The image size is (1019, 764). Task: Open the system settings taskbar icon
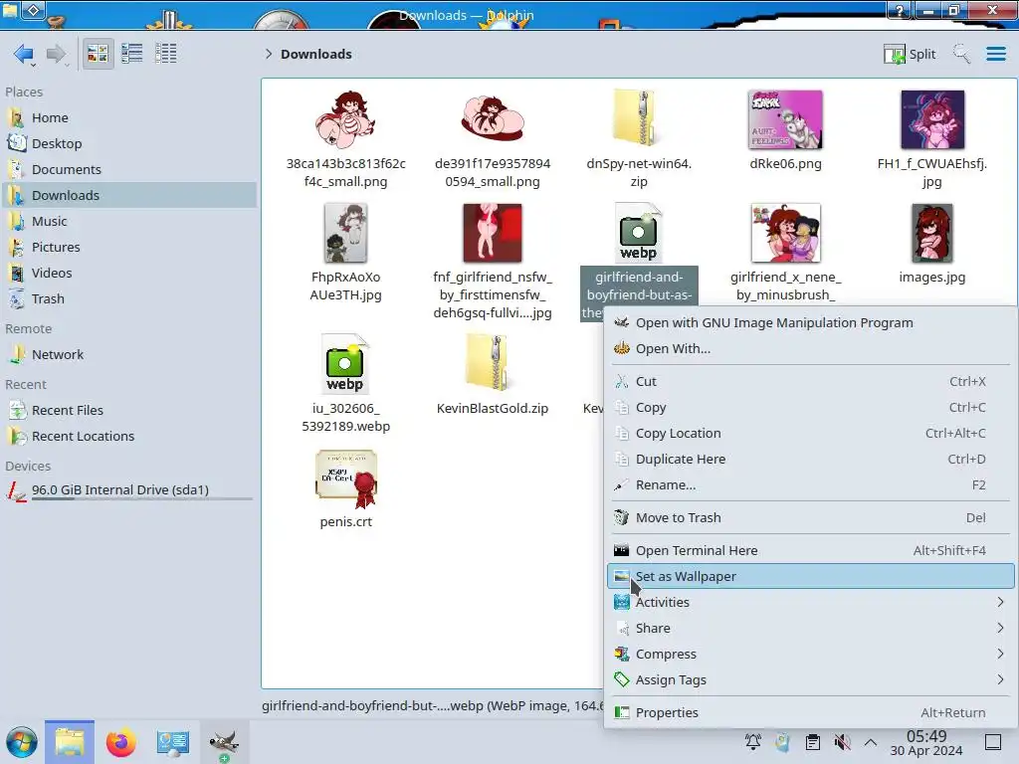172,742
